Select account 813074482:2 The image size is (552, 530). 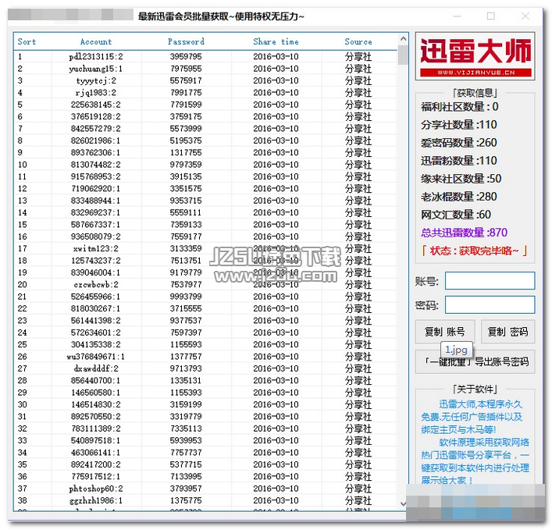96,165
